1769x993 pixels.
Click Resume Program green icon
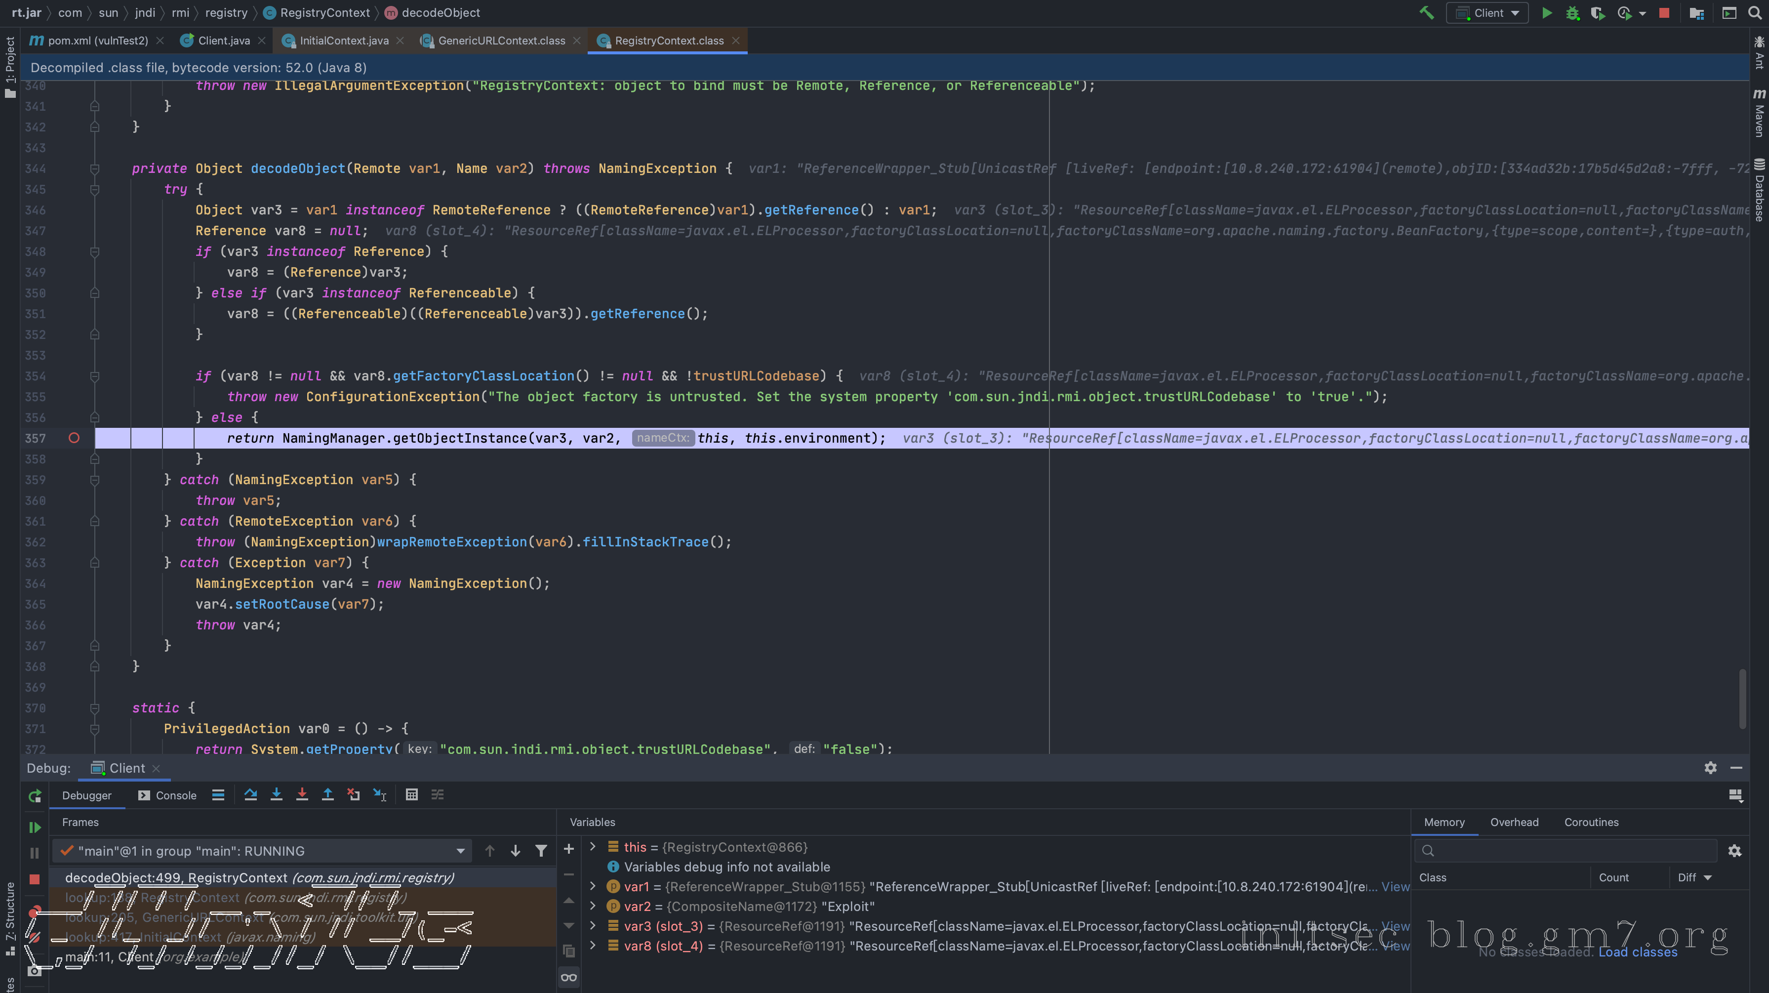(x=35, y=827)
